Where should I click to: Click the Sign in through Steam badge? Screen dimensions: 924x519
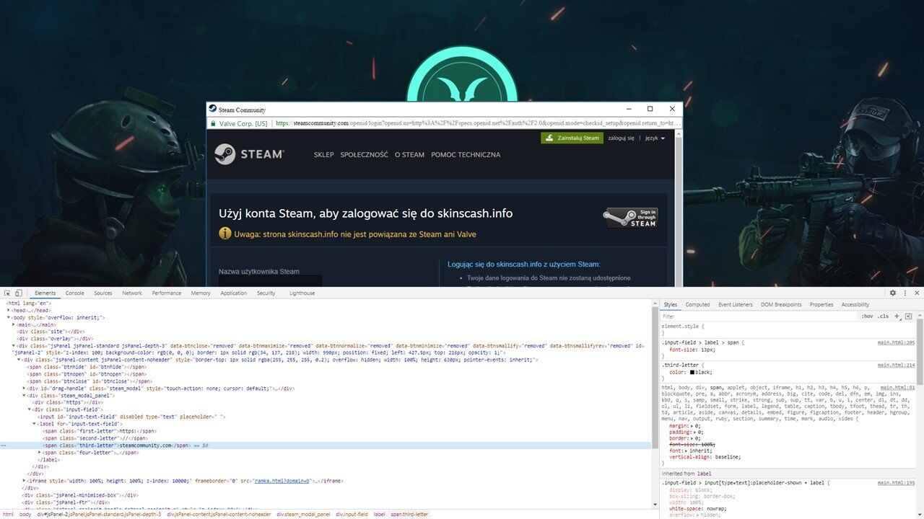[x=631, y=218]
